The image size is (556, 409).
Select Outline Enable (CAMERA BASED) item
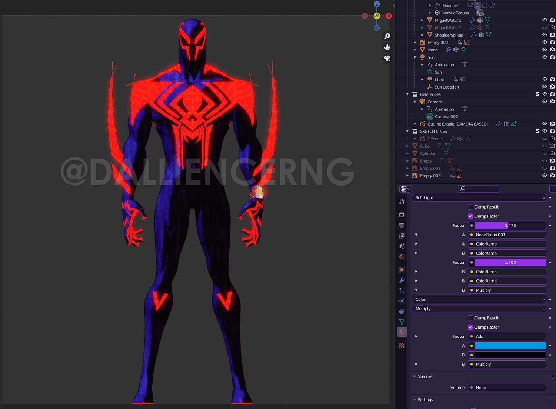point(457,124)
